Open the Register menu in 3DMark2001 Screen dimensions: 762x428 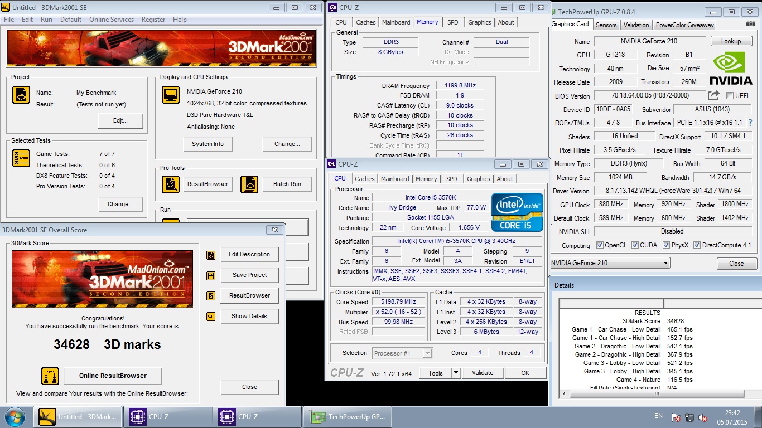[x=153, y=19]
